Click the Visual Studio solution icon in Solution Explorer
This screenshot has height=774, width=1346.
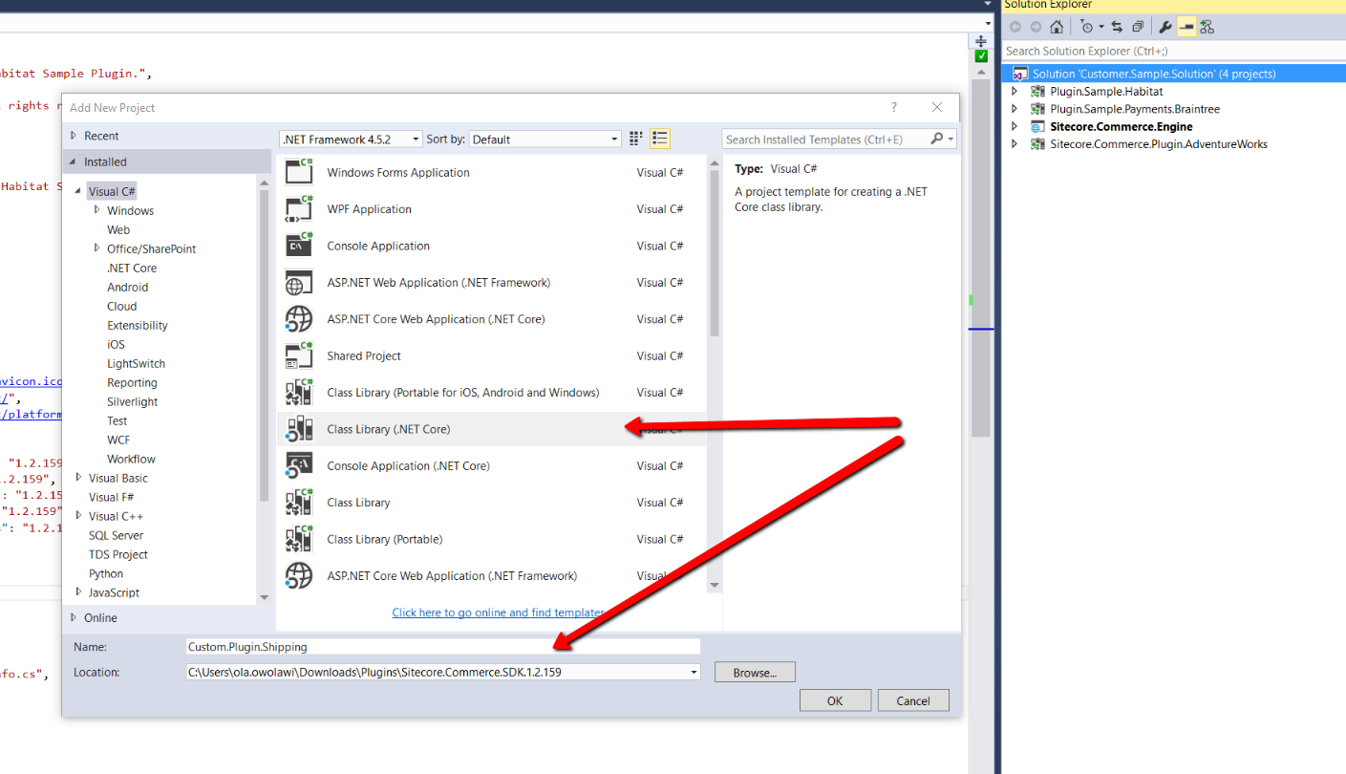pyautogui.click(x=1020, y=74)
